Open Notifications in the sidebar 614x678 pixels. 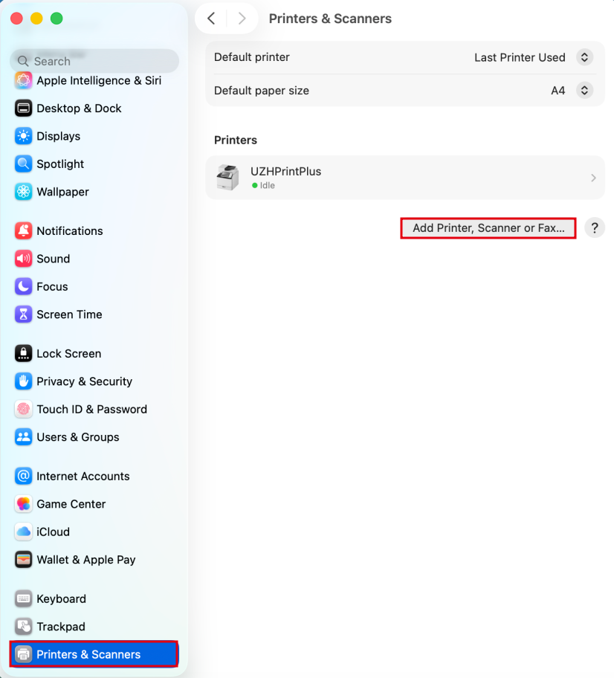[69, 231]
